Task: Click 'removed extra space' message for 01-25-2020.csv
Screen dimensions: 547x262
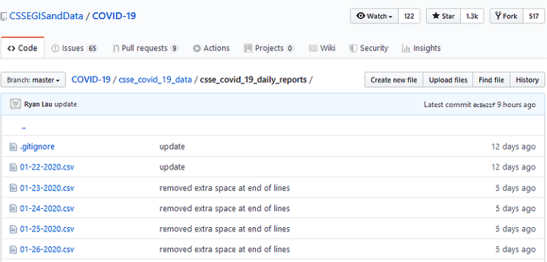Action: 224,229
